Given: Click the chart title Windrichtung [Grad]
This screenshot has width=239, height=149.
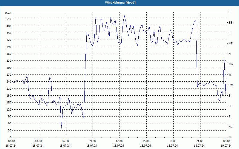Looking at the screenshot, I should [x=120, y=3].
